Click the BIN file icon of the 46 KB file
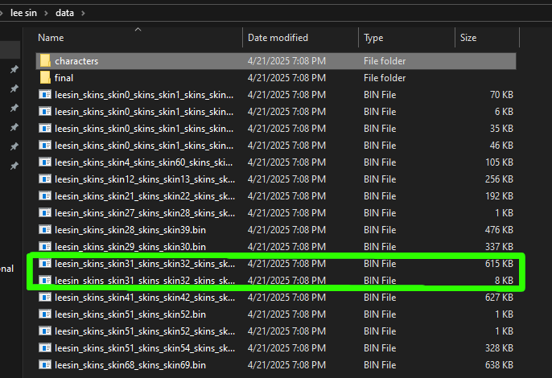Viewport: 552px width, 378px height. pyautogui.click(x=45, y=145)
